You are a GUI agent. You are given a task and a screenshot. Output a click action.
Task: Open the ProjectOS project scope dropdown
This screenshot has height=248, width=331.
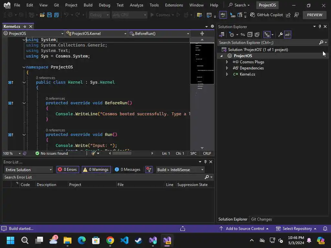point(34,34)
